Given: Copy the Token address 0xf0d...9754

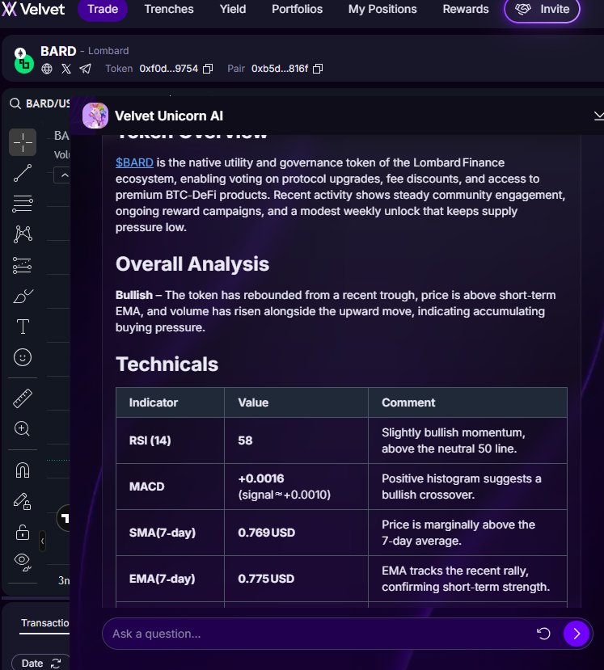Looking at the screenshot, I should [x=208, y=69].
